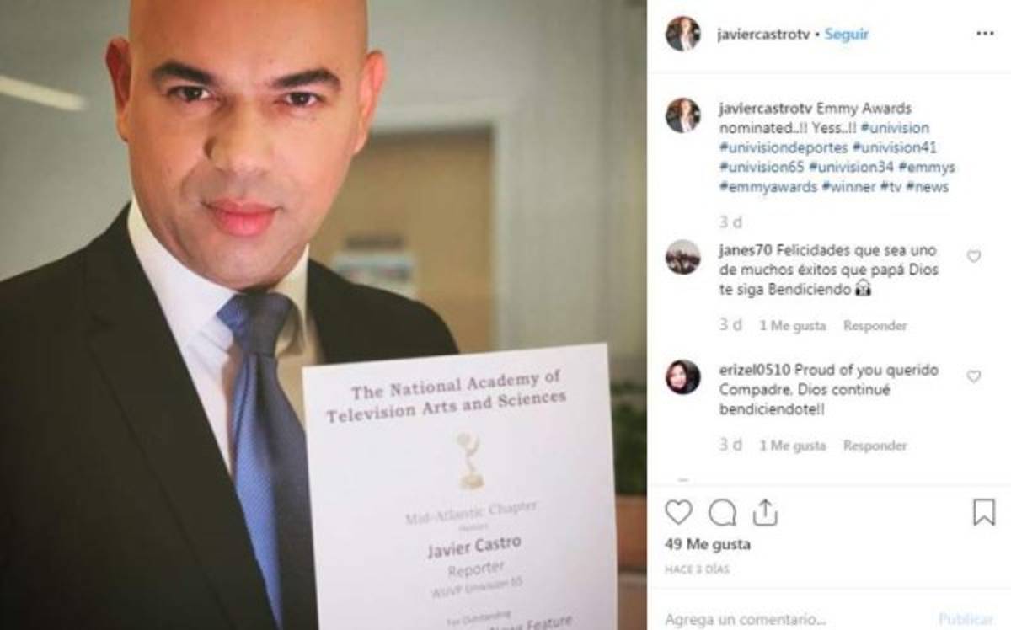Click the Publicar button
1011x630 pixels.
click(x=966, y=620)
